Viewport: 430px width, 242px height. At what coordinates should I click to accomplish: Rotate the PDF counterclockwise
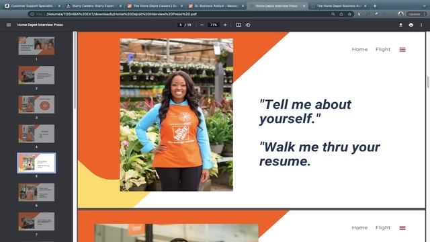click(x=248, y=25)
